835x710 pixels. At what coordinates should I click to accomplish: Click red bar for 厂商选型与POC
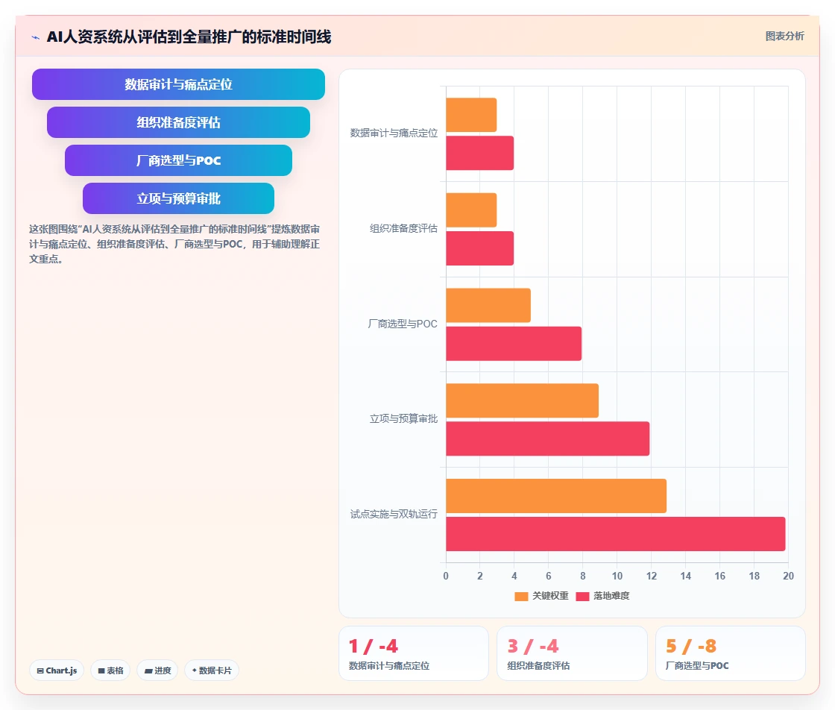tap(514, 344)
